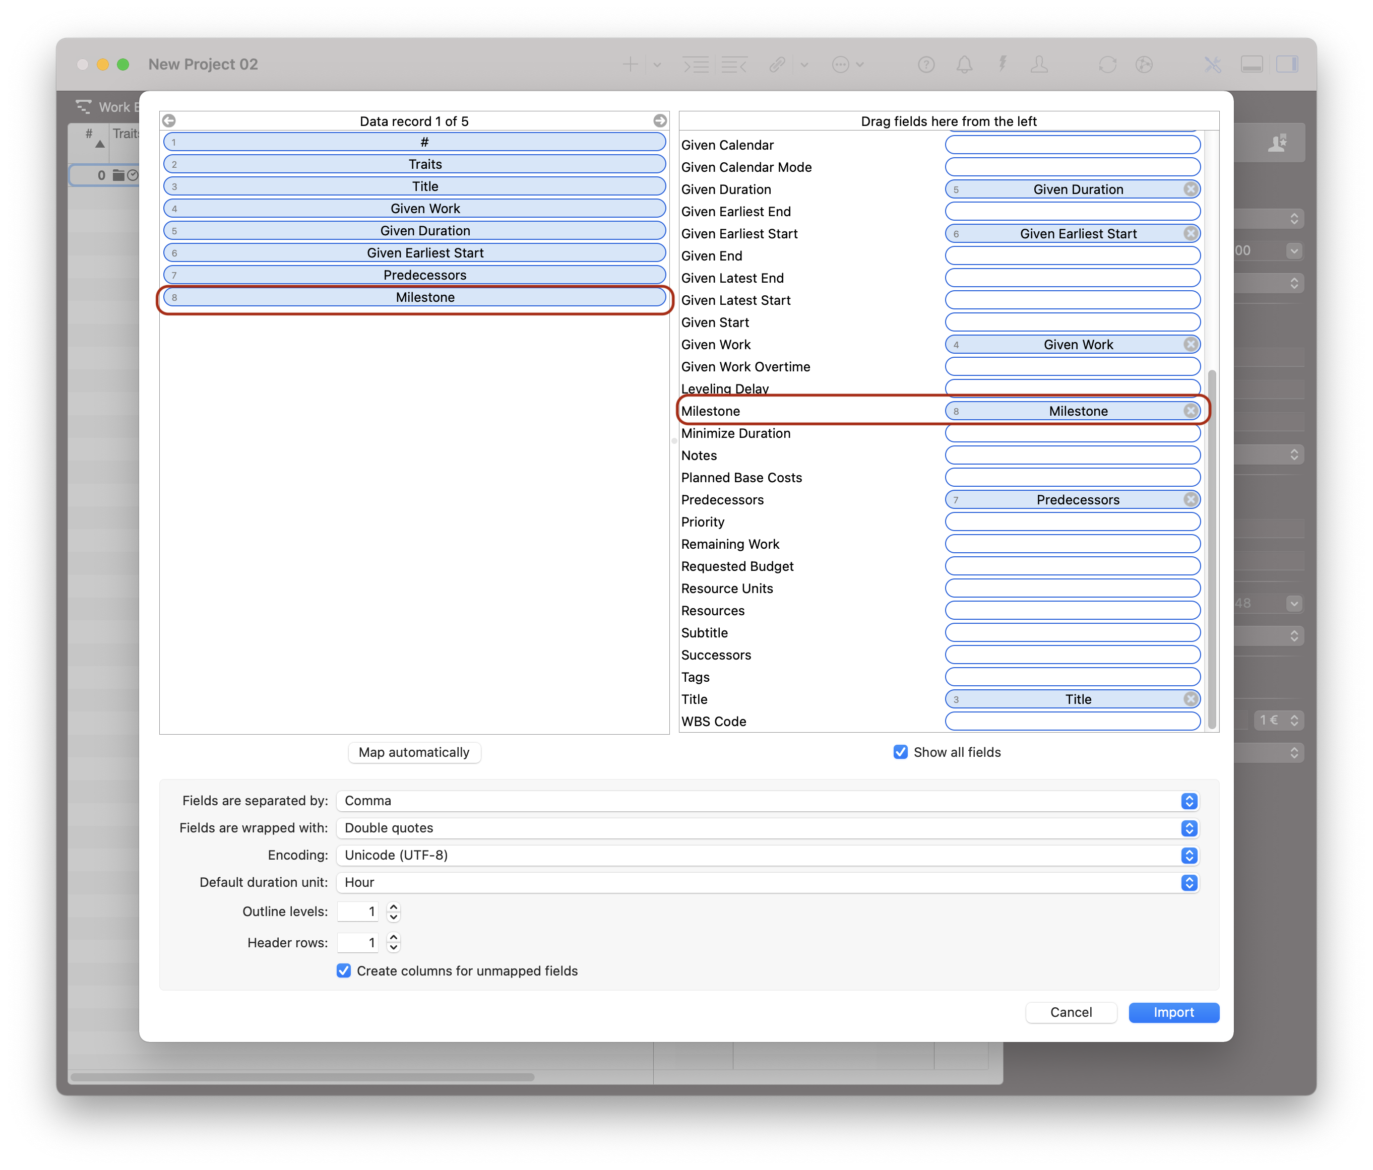Toggle the bottom panel toolbar icon

(x=1251, y=64)
